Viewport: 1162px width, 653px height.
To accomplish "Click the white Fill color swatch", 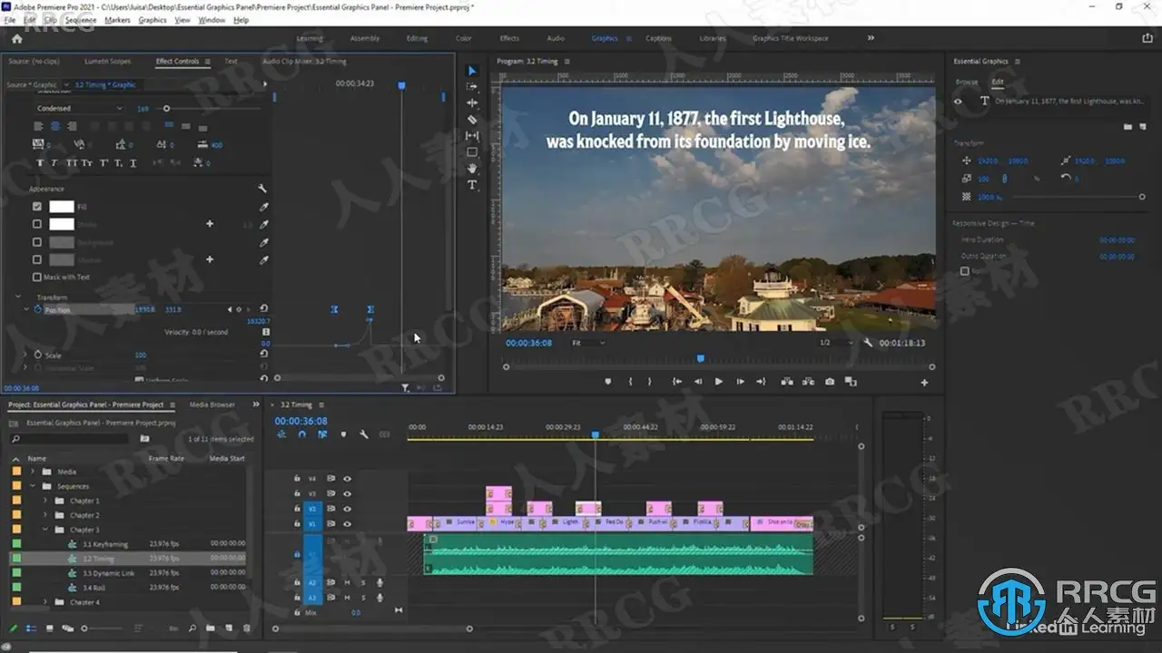I will pos(62,207).
